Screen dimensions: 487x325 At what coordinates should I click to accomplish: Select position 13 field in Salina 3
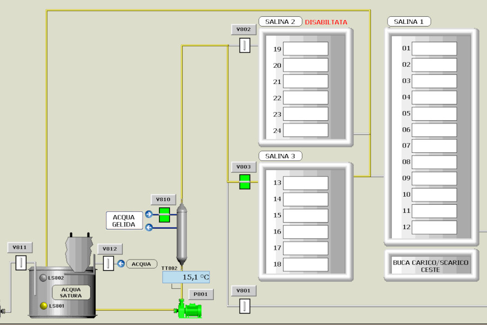click(306, 183)
